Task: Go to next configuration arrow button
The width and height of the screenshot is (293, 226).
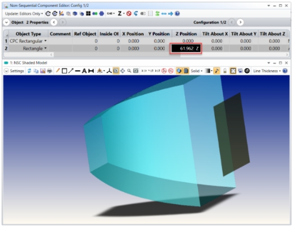Action: (x=240, y=22)
